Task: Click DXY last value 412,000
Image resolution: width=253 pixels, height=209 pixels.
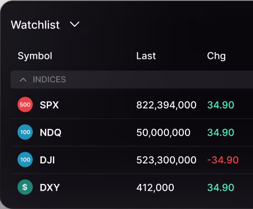Action: 155,188
